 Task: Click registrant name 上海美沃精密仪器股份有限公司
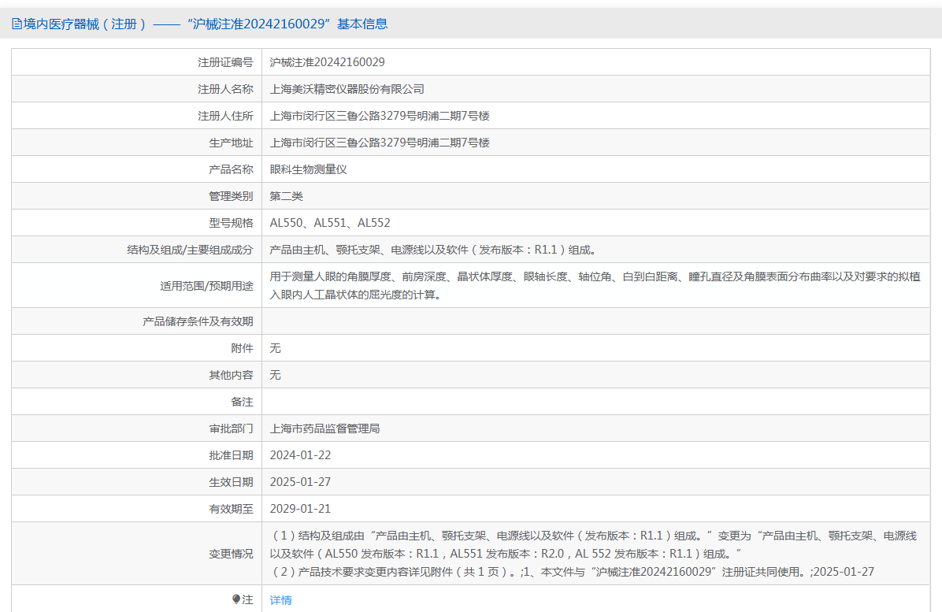pyautogui.click(x=347, y=89)
